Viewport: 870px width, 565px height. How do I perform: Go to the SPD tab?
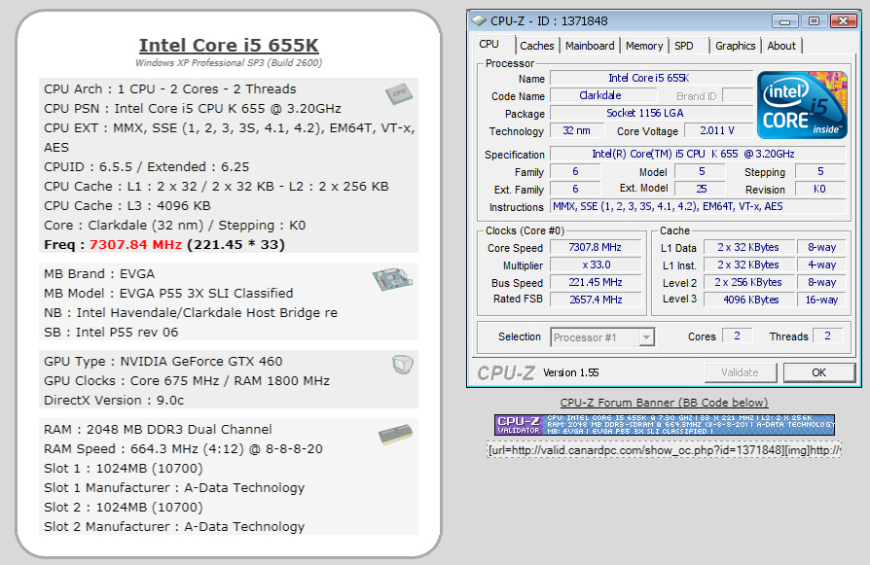pyautogui.click(x=684, y=46)
